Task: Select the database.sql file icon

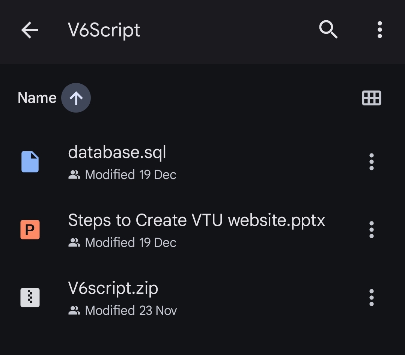Action: click(30, 161)
